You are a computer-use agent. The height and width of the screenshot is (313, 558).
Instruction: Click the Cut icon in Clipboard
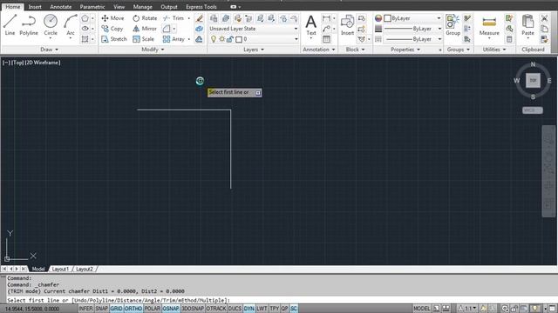pyautogui.click(x=544, y=18)
